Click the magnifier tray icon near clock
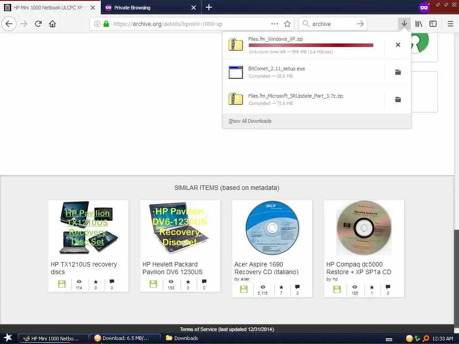Viewport: 459px width, 344px height. pos(426,339)
